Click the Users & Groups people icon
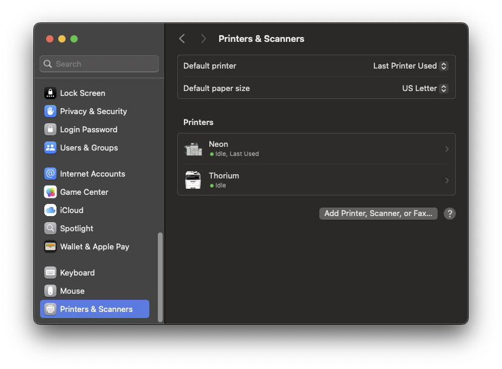 pos(50,148)
